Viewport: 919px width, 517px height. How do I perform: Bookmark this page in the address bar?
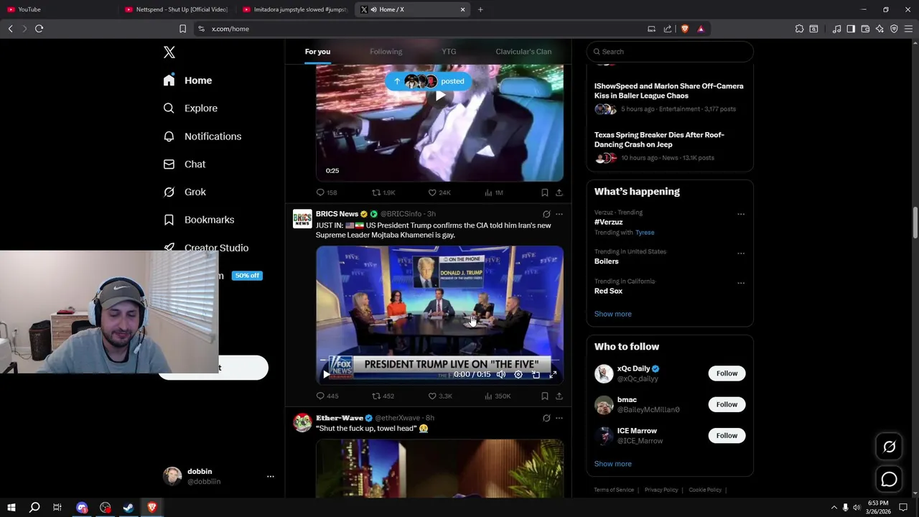coord(182,29)
